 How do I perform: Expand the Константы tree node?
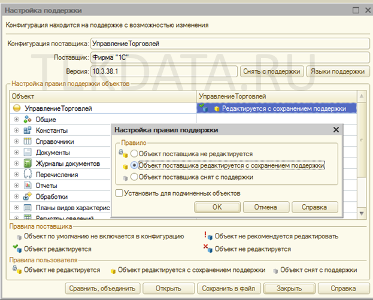coord(16,130)
